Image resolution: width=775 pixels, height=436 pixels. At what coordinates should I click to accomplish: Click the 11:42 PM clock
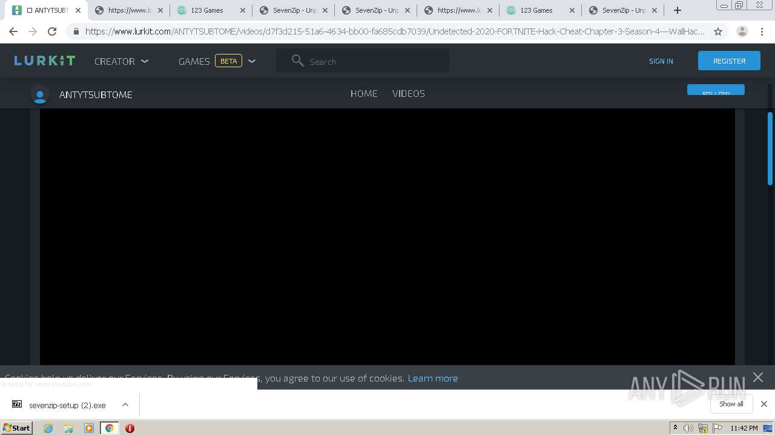tap(744, 428)
